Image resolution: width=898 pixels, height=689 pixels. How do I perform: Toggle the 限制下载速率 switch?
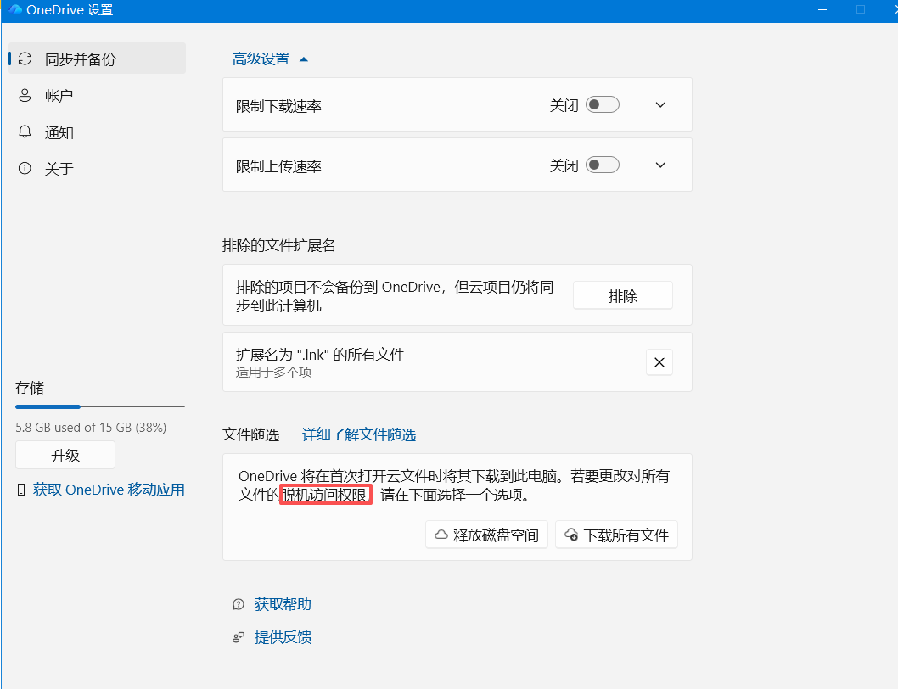pyautogui.click(x=603, y=105)
